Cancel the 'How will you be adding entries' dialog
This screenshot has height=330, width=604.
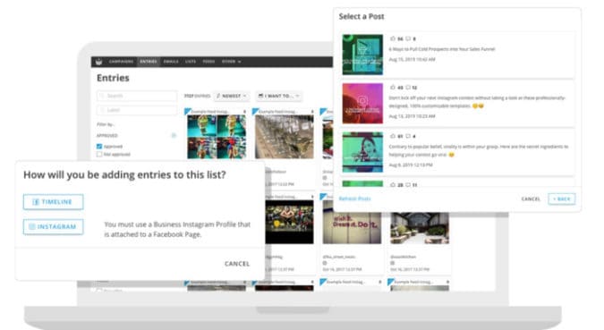(237, 264)
